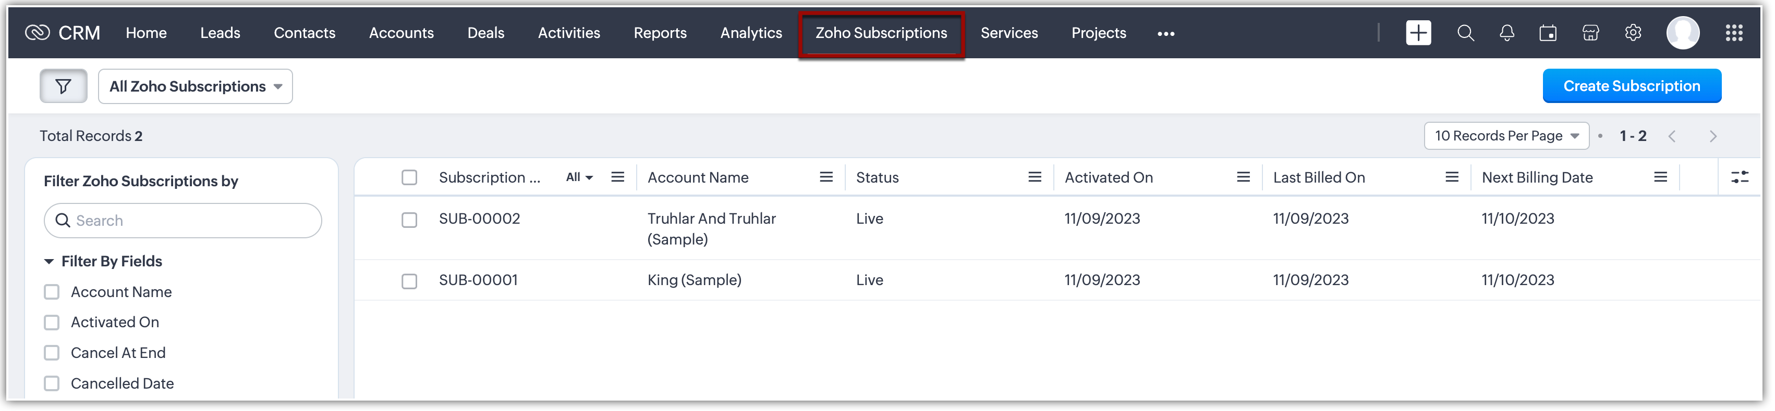Screen dimensions: 1775x411
Task: Open the Analytics tab
Action: [x=750, y=33]
